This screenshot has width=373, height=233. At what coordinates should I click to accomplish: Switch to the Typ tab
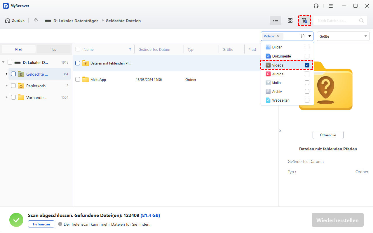(x=54, y=49)
